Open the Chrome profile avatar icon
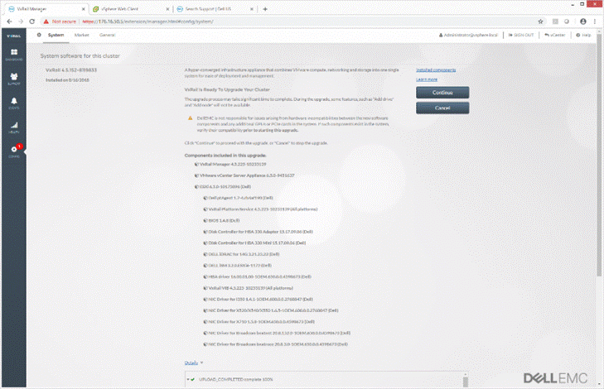This screenshot has height=389, width=604. click(x=583, y=22)
